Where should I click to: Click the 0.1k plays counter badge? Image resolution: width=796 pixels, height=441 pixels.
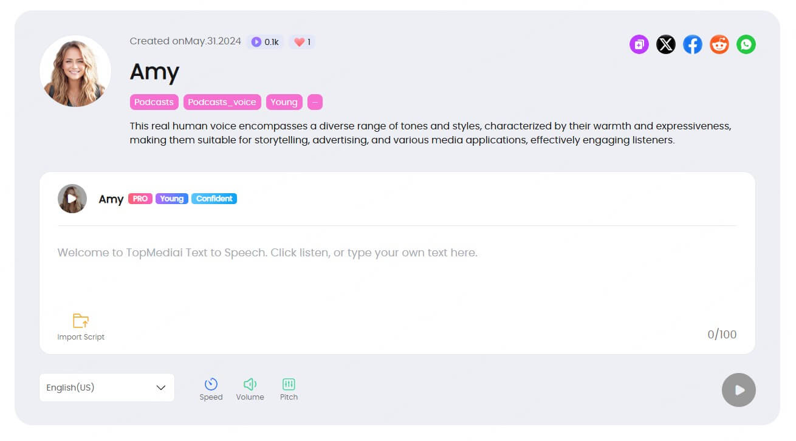[266, 42]
